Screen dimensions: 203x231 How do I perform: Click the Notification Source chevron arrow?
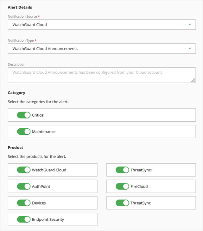(190, 24)
